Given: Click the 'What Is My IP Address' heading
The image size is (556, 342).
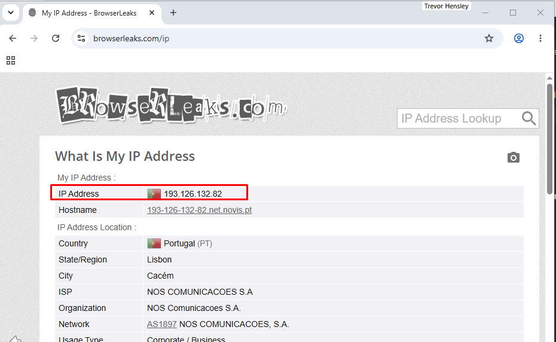Looking at the screenshot, I should click(x=125, y=156).
